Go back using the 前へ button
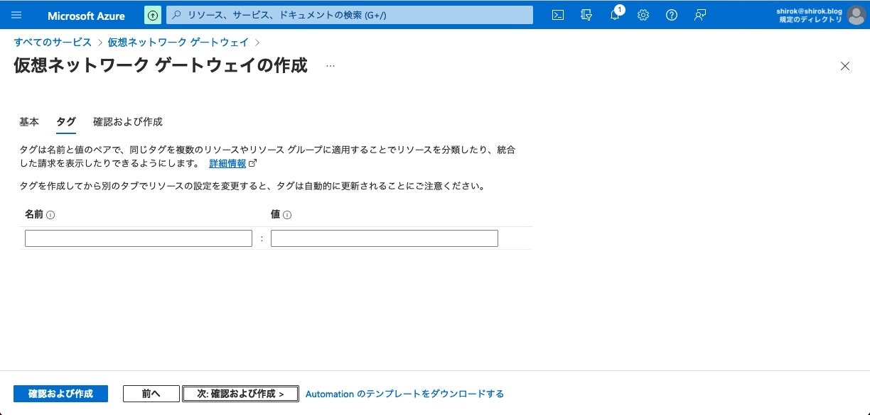 click(x=151, y=393)
